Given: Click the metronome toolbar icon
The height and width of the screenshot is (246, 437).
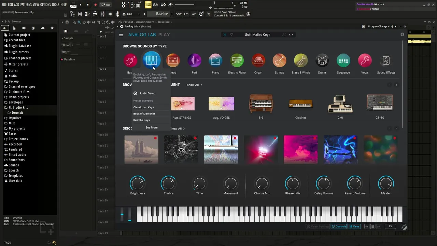Looking at the screenshot, I should click(x=171, y=5).
